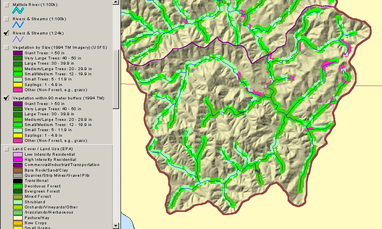Screen dimensions: 382x229
Task: Click the Orchards/Vineyards/Other swatch
Action: [18, 207]
